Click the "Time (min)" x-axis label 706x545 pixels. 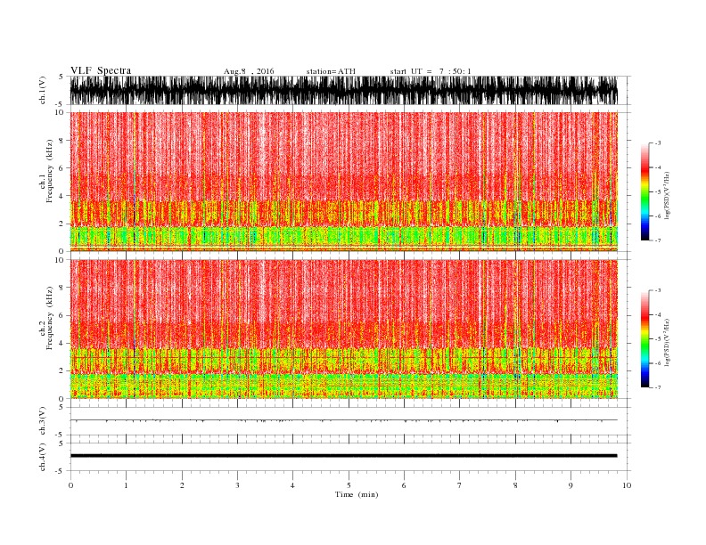pos(357,494)
